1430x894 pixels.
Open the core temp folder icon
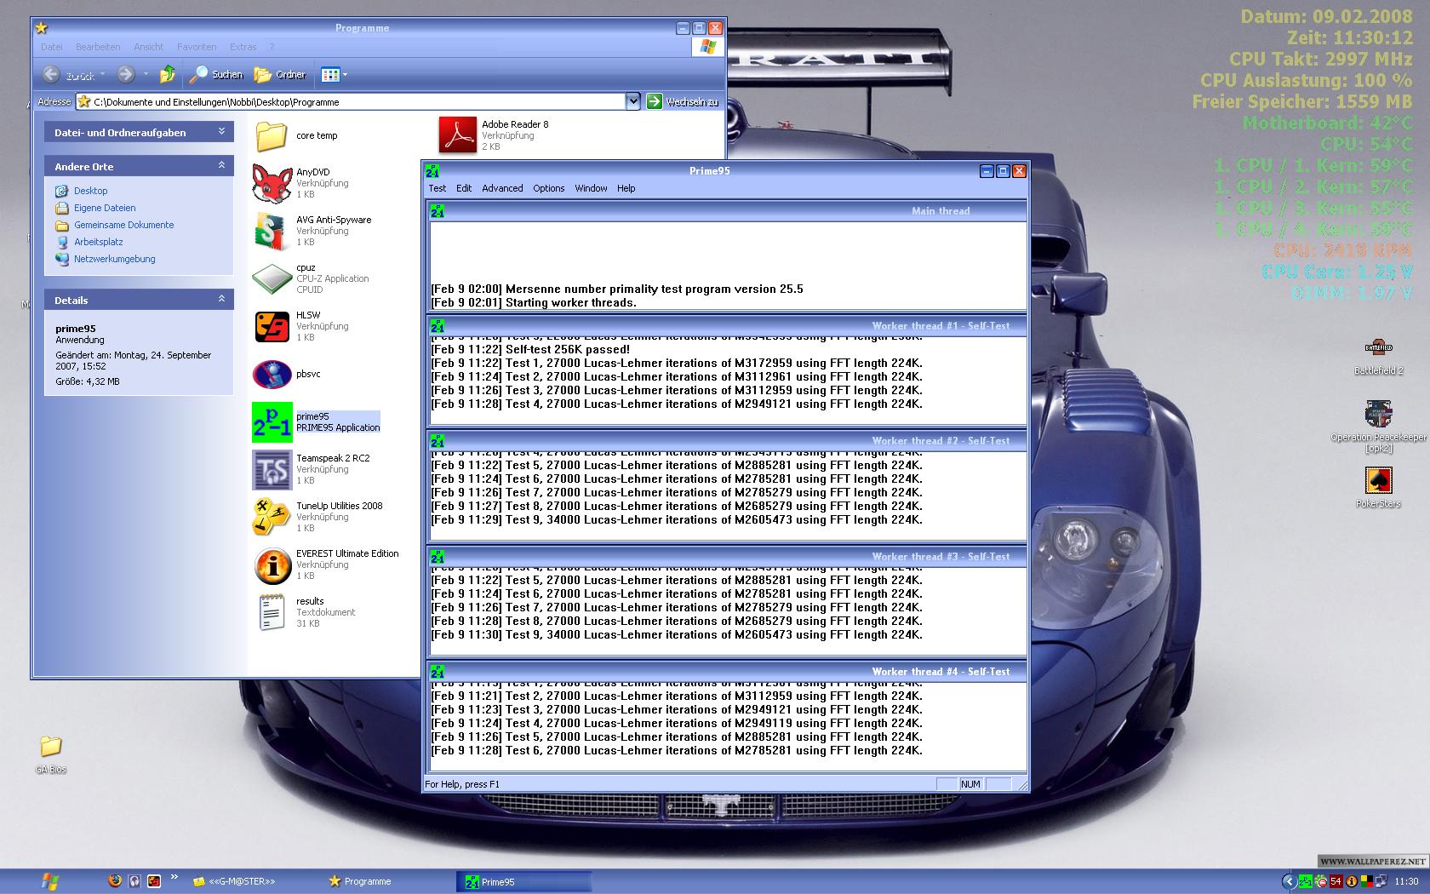click(272, 136)
